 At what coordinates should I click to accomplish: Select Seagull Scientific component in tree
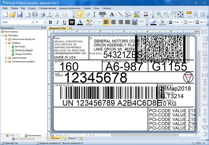click(24, 54)
